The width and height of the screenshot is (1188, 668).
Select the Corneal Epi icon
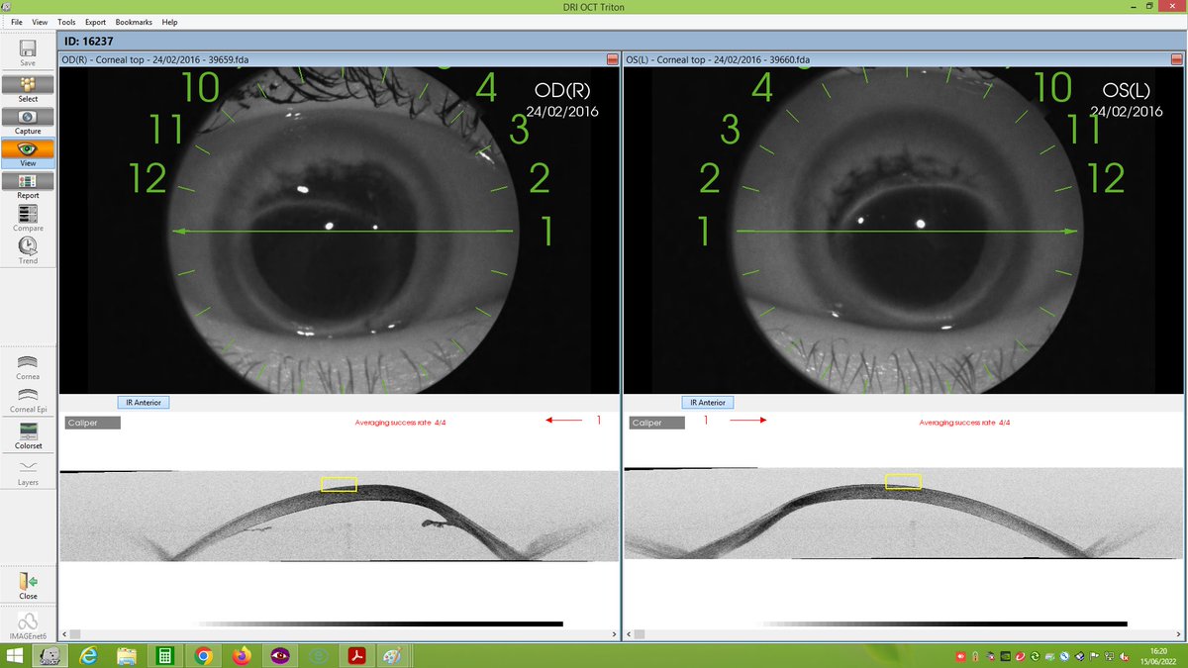coord(28,394)
